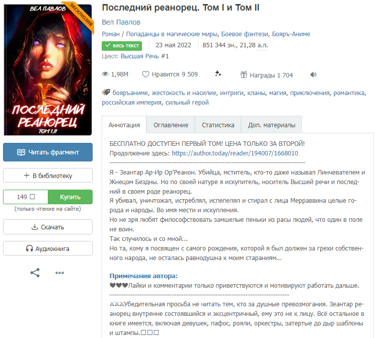
Task: Click the tag icon before the tags list
Action: 106,93
